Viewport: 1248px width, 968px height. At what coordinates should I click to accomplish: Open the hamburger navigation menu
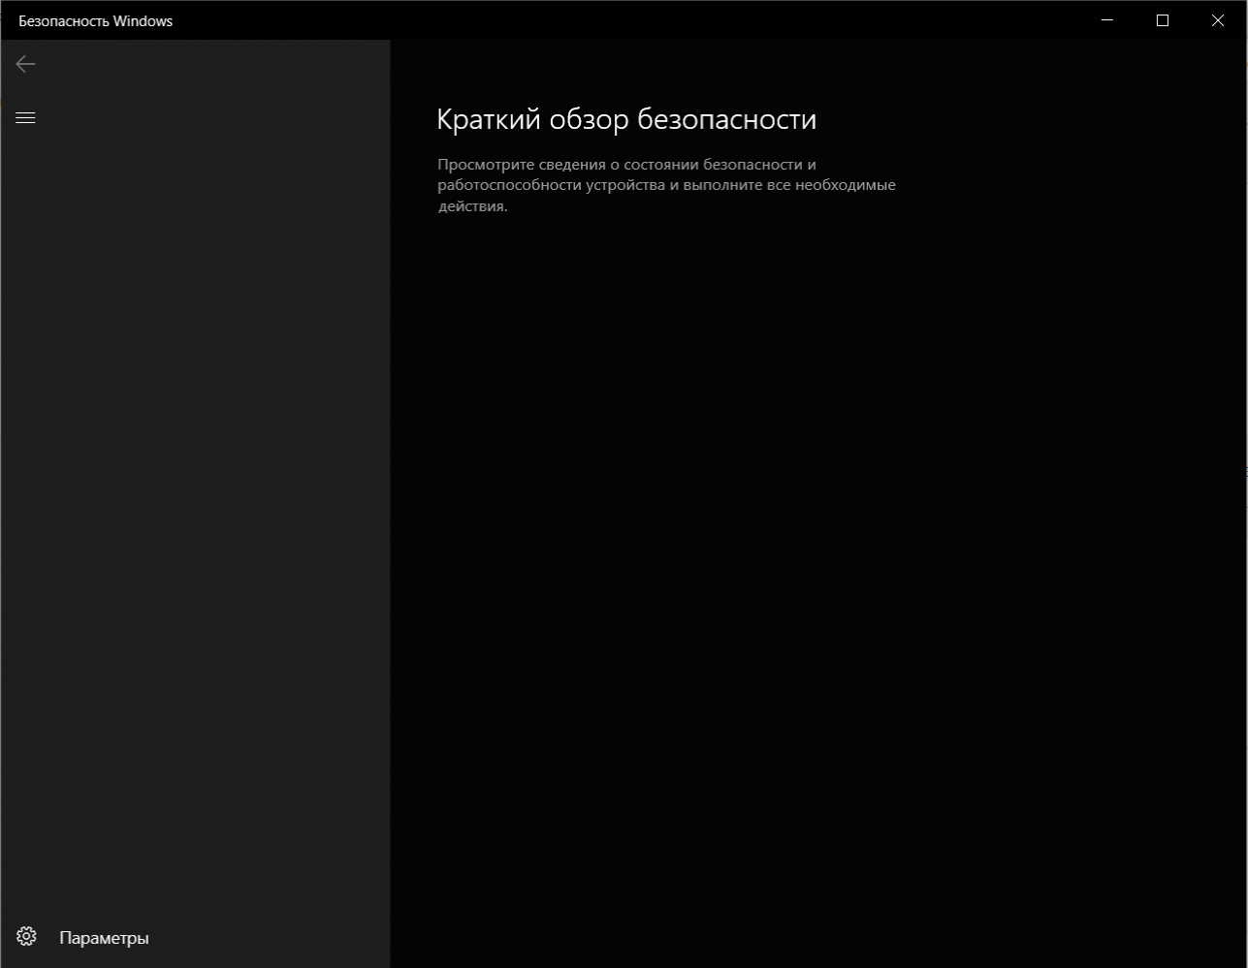point(25,117)
